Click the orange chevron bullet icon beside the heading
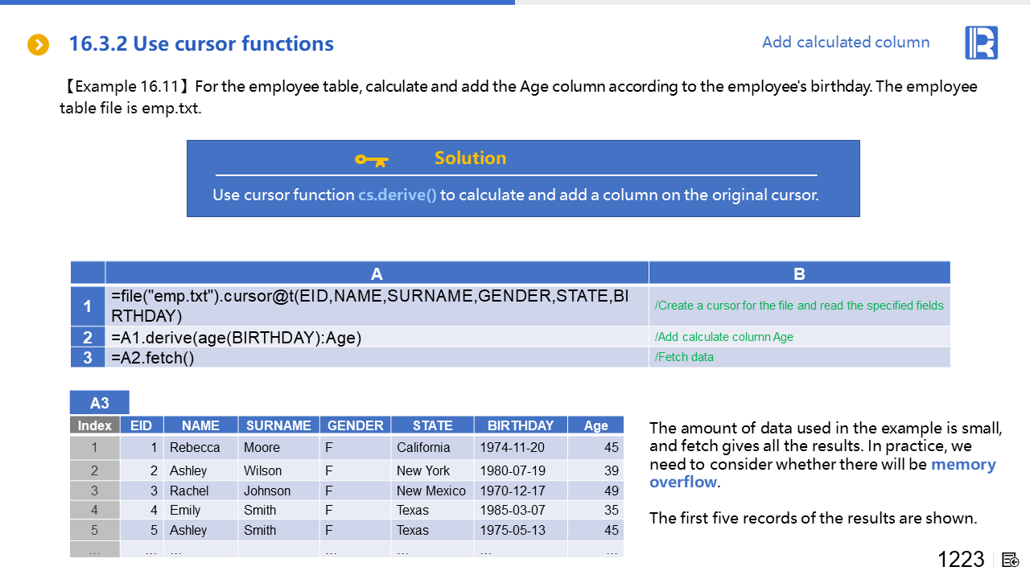 coord(39,45)
